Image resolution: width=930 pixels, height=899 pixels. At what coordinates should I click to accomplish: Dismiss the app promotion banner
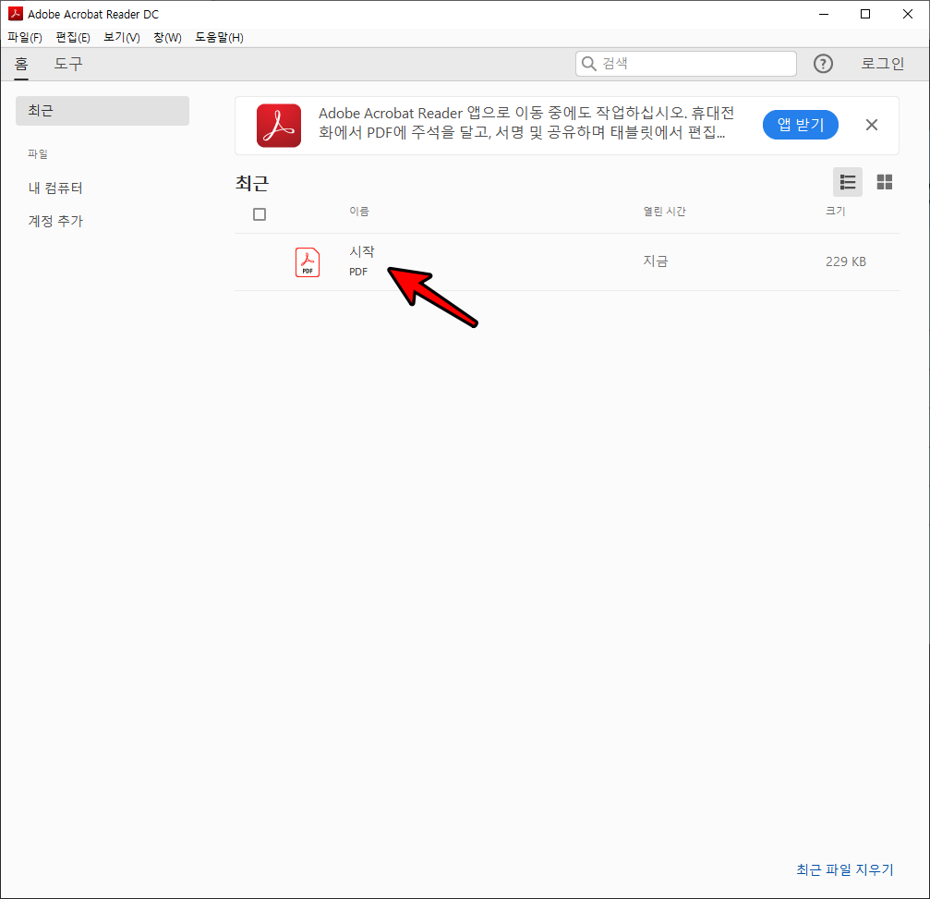point(871,125)
